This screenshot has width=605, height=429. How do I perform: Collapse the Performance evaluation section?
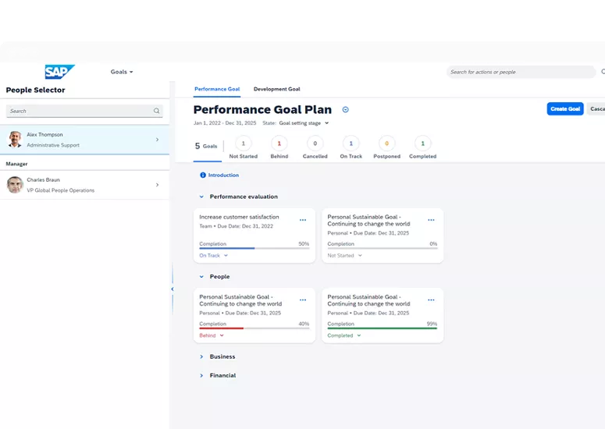[201, 197]
